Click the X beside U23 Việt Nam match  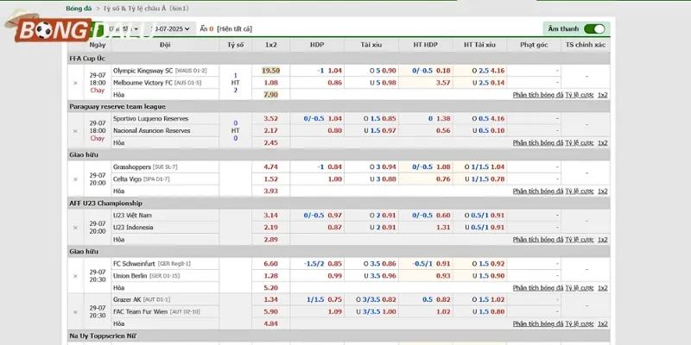click(x=75, y=228)
